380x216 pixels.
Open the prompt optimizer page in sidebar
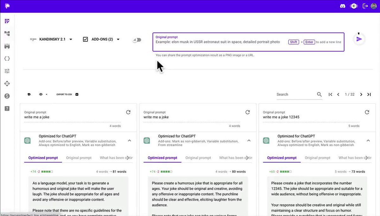coord(7,21)
